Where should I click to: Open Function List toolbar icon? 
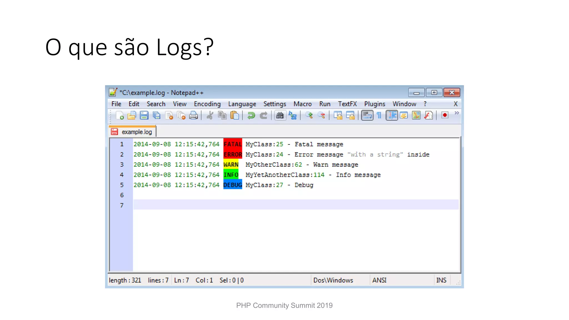click(x=429, y=115)
